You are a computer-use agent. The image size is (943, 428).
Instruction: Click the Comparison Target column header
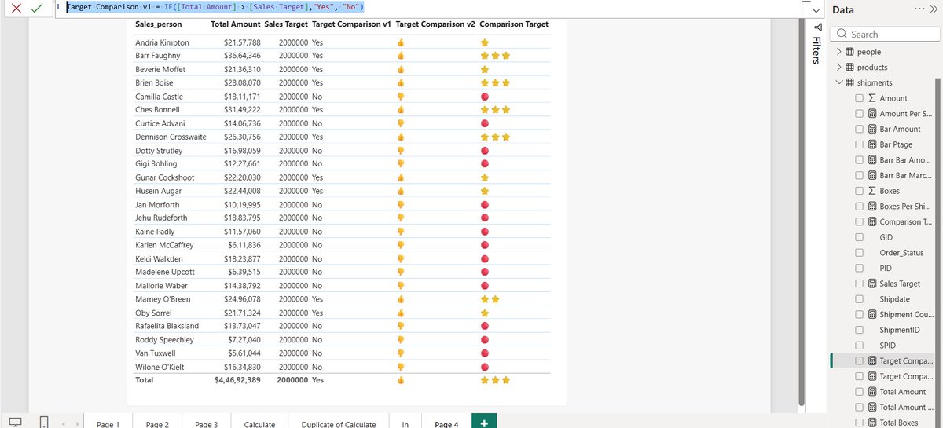tap(514, 24)
